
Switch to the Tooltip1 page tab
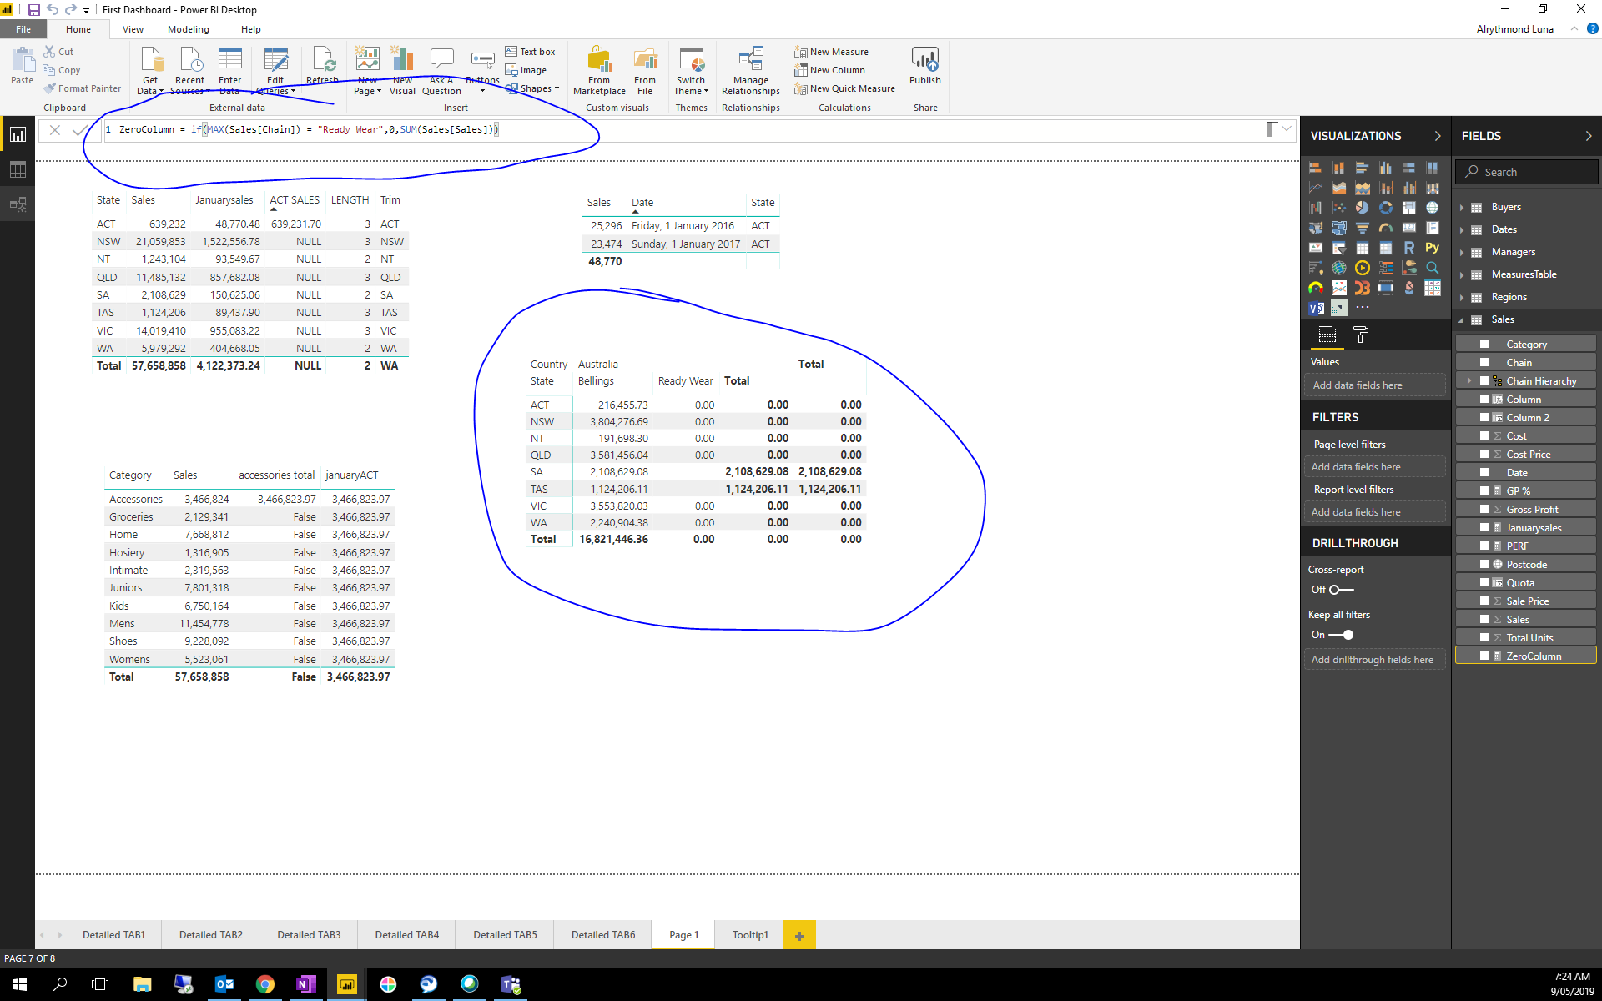(x=750, y=935)
